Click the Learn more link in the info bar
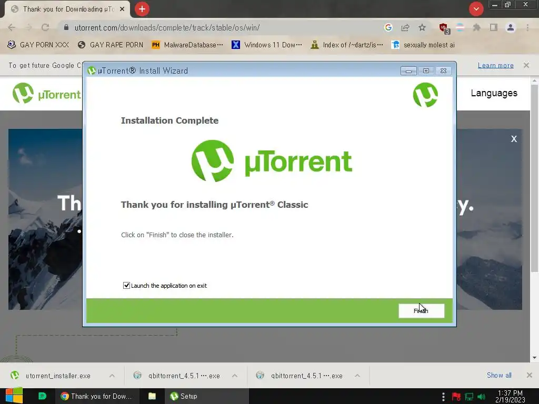 point(495,65)
